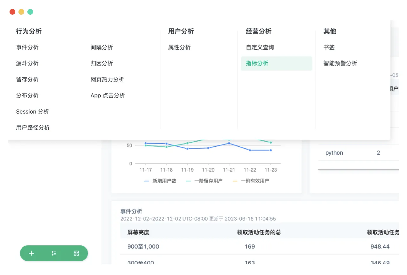Image resolution: width=407 pixels, height=275 pixels.
Task: Click the list sort icon in green toolbar
Action: [x=54, y=253]
